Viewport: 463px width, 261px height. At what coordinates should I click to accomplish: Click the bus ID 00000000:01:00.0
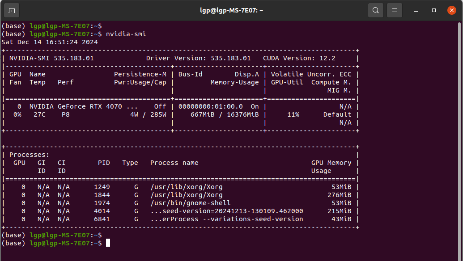211,106
